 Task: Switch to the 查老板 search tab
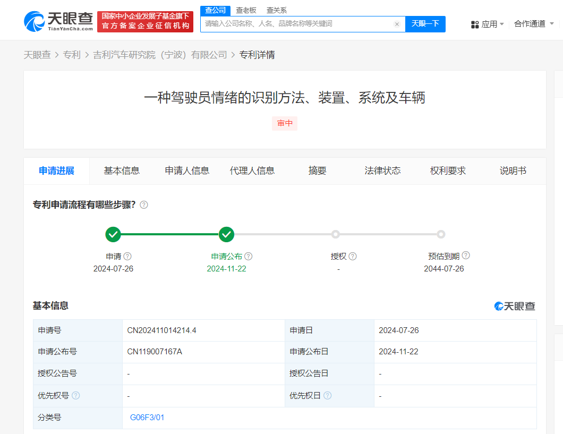246,10
